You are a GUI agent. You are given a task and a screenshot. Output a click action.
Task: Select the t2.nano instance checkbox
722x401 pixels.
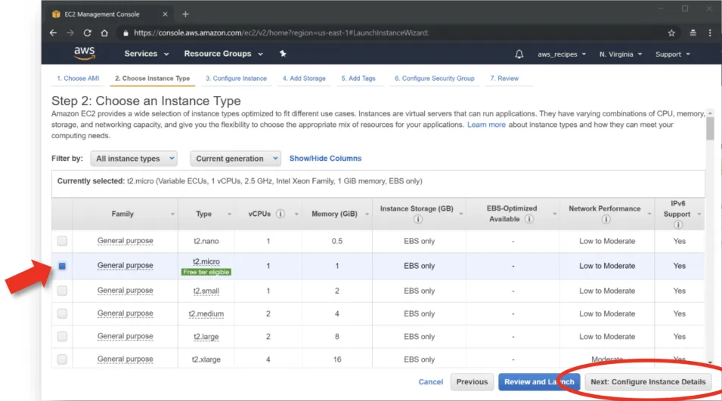(62, 241)
